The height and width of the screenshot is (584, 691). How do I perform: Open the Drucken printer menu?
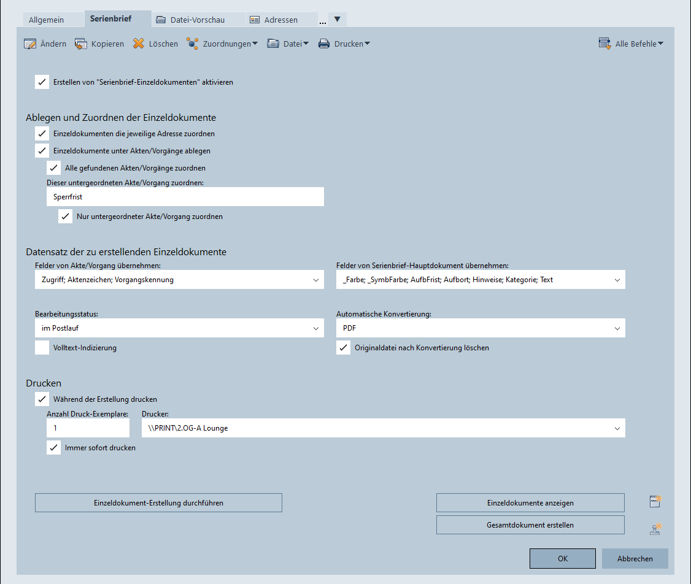(344, 44)
